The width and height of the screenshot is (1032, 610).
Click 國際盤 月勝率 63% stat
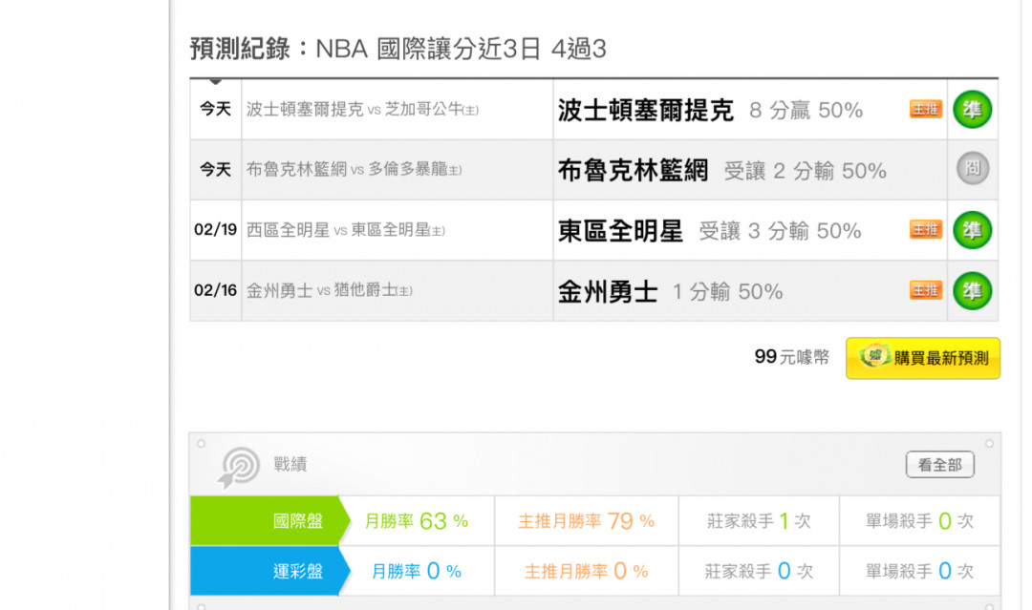(417, 521)
